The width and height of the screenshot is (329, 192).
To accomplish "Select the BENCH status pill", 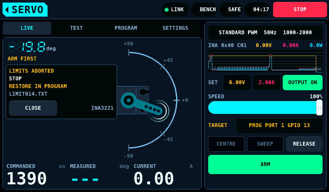I will (x=204, y=10).
